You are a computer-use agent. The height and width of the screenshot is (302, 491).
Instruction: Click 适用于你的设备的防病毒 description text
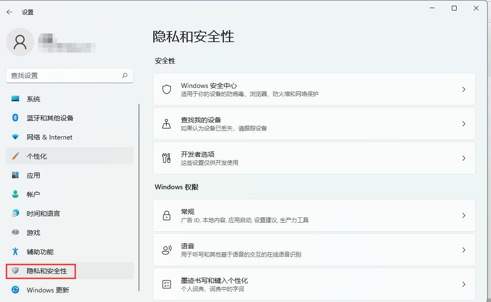click(250, 94)
